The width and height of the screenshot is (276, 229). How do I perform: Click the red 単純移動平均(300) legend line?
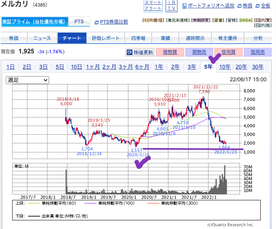153,203
